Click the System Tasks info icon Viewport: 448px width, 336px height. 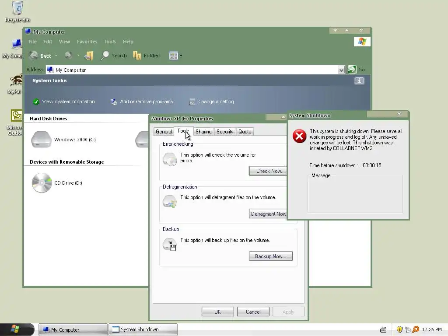tap(359, 81)
